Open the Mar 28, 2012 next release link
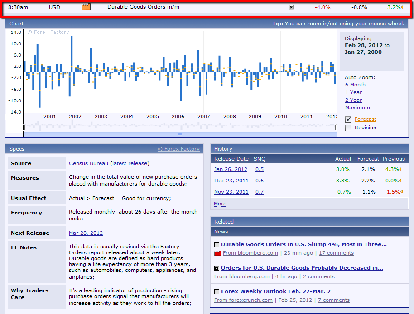414x314 pixels. pyautogui.click(x=86, y=233)
